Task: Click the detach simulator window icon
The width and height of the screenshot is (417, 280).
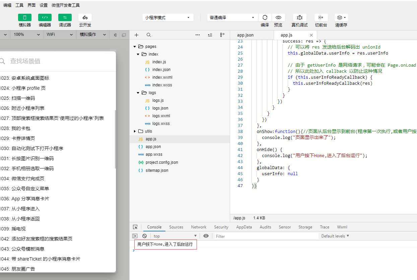Action: point(124,35)
